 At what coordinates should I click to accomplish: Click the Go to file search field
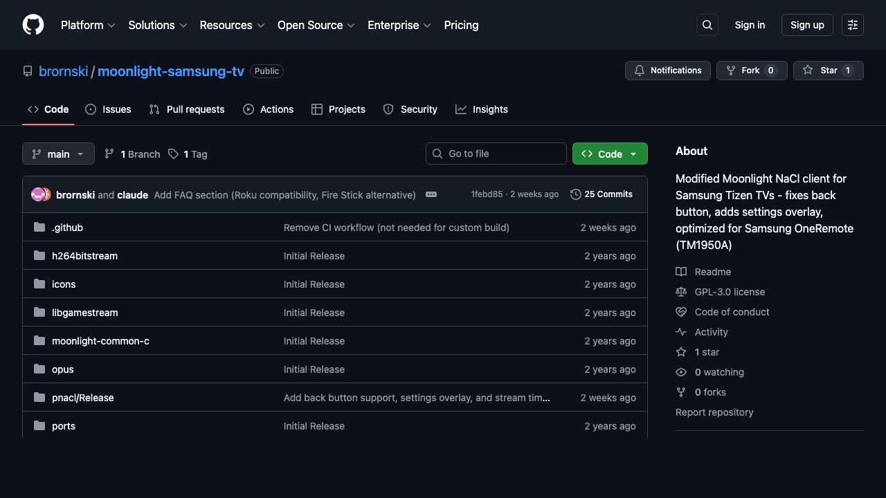pos(496,154)
